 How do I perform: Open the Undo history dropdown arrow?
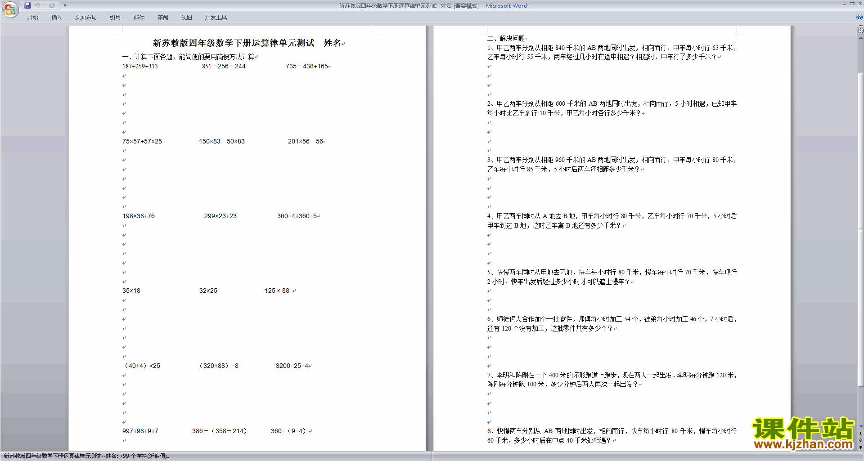point(44,5)
